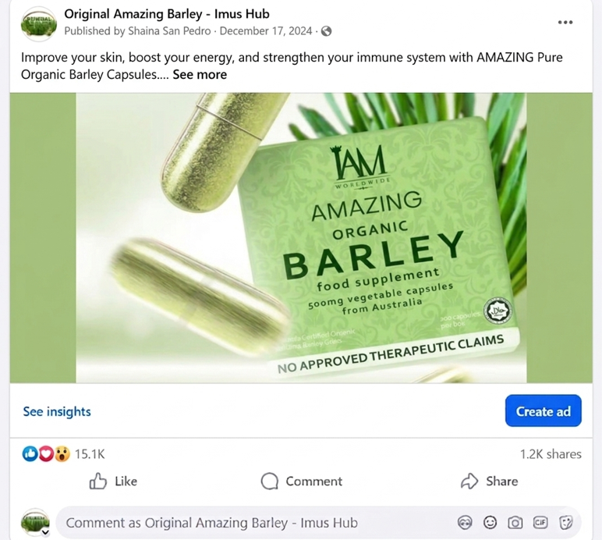Screen dimensions: 602x540
Task: Open the GIF picker icon
Action: (x=540, y=523)
